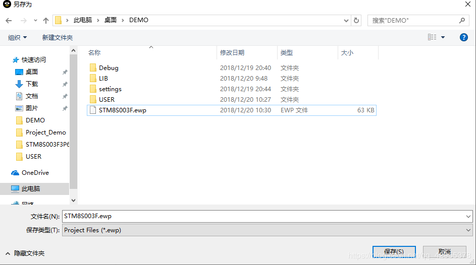Change view layout icon
This screenshot has height=265, width=476.
432,37
